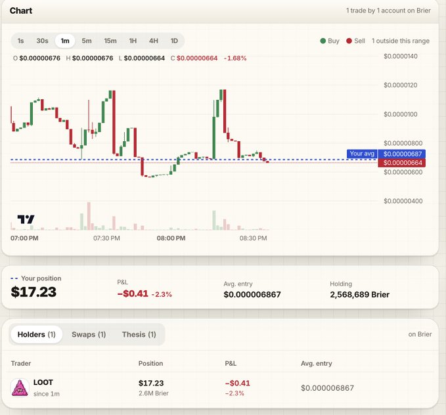Viewport: 446px width, 415px height.
Task: Click '1 outside this range' text
Action: (401, 41)
